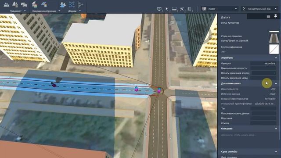Click the Дренаж group label
The height and width of the screenshot is (158, 281).
72,11
